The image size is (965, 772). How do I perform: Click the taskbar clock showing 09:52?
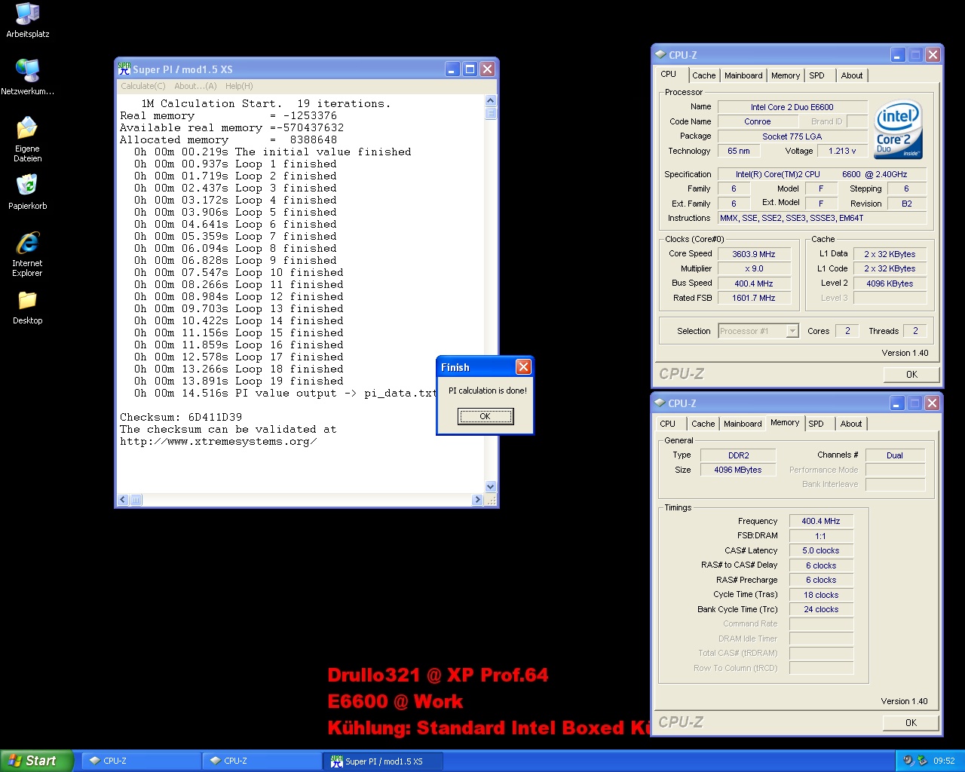944,761
